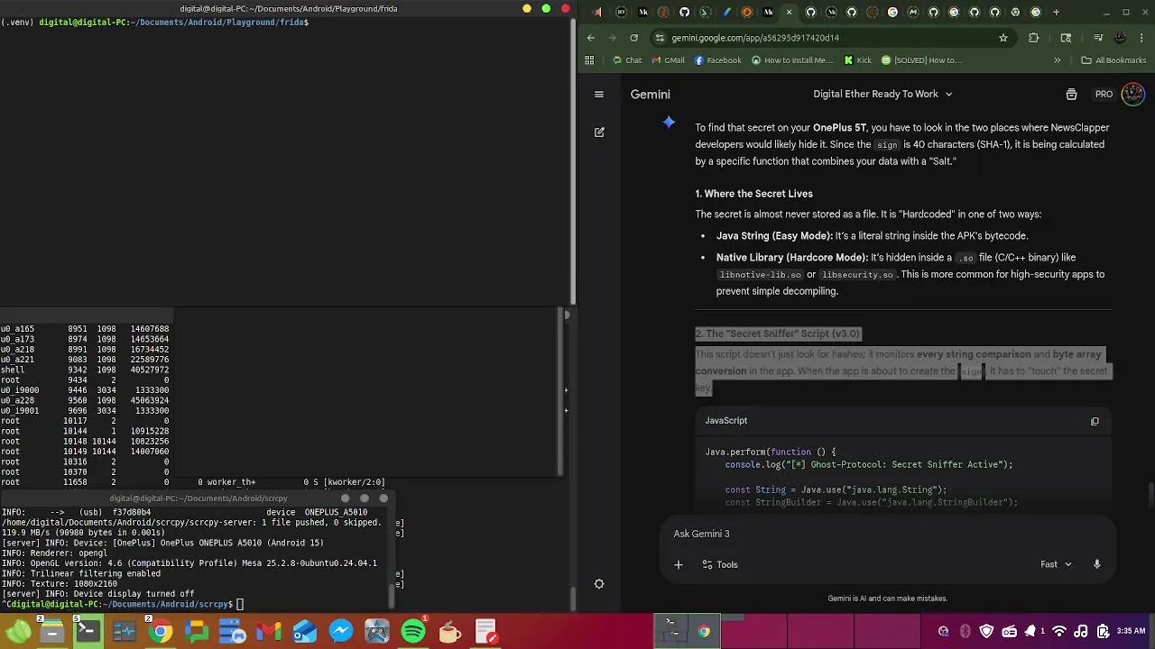Image resolution: width=1155 pixels, height=649 pixels.
Task: Open the file manager in taskbar
Action: (x=52, y=631)
